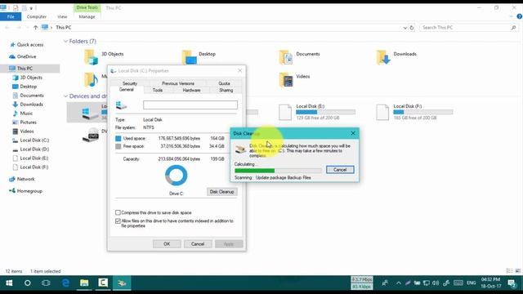This screenshot has width=523, height=294.
Task: Click the Local Disk (E:) usage bar
Action: tap(325, 112)
